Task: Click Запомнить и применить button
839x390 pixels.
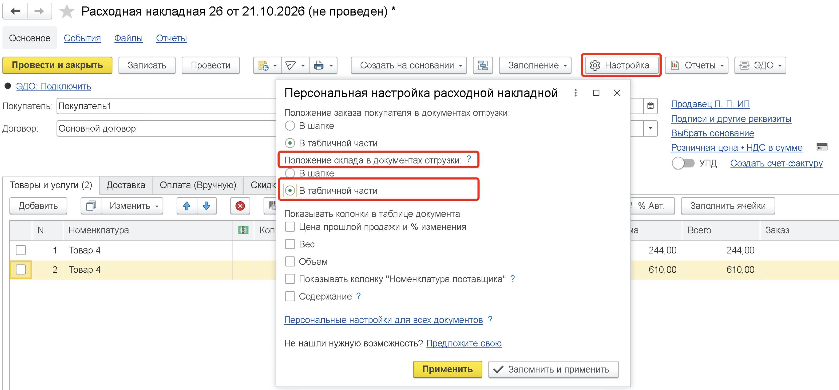Action: [553, 369]
